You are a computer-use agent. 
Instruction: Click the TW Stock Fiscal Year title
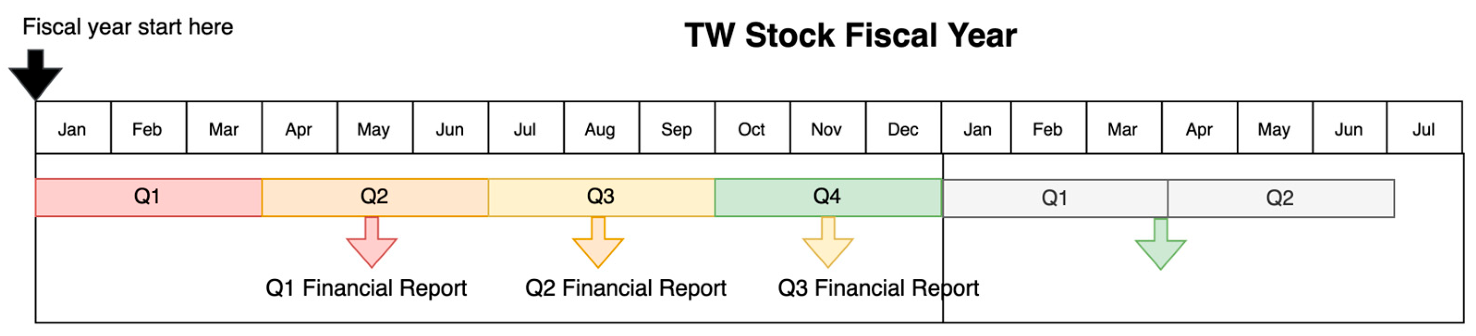[850, 35]
